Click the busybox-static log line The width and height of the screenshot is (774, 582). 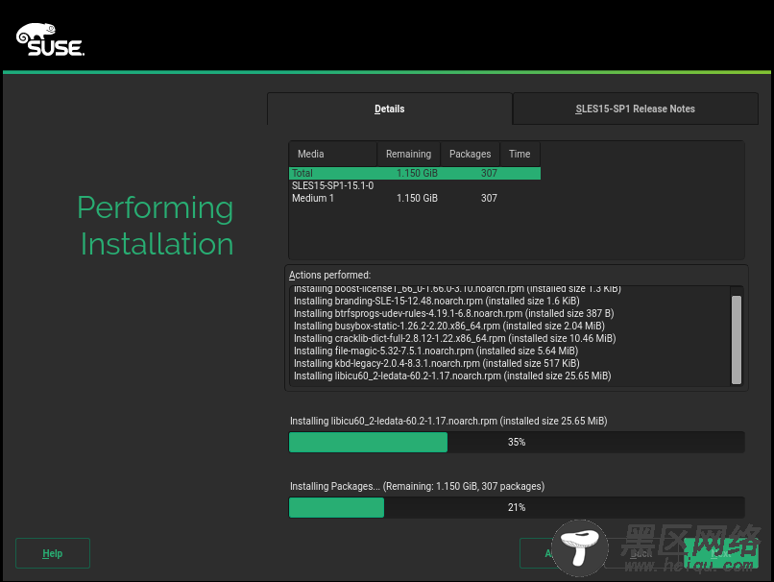[448, 326]
